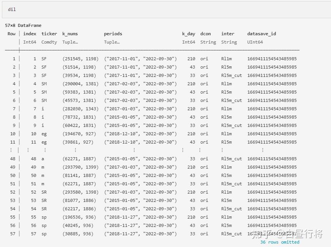This screenshot has height=247, width=331.
Task: Click the code cell containing dil
Action: coord(166,10)
